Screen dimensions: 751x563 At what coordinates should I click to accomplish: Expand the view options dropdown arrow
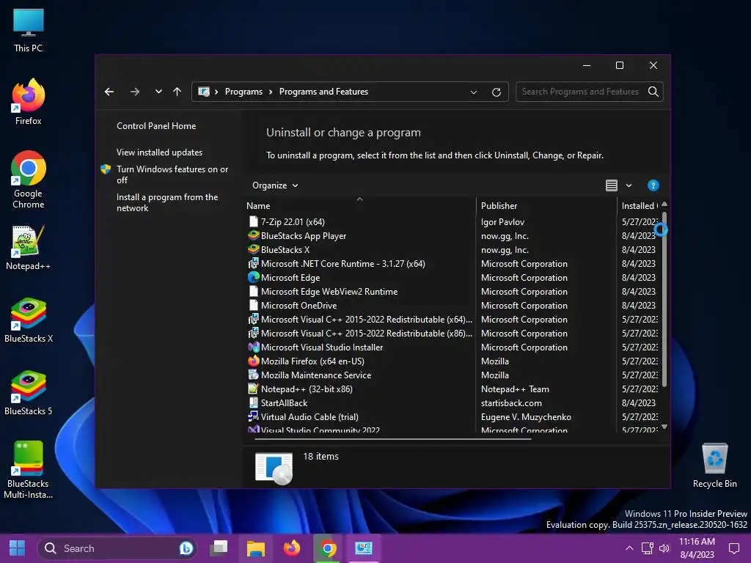(629, 185)
